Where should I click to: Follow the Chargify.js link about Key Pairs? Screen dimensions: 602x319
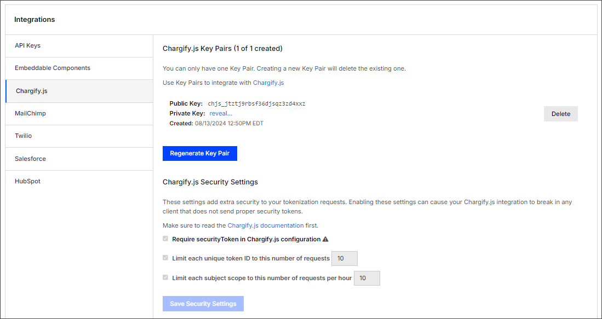pos(268,83)
